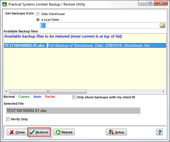Select the 'a local folder' radio option
The width and height of the screenshot is (170, 142).
[x=38, y=20]
